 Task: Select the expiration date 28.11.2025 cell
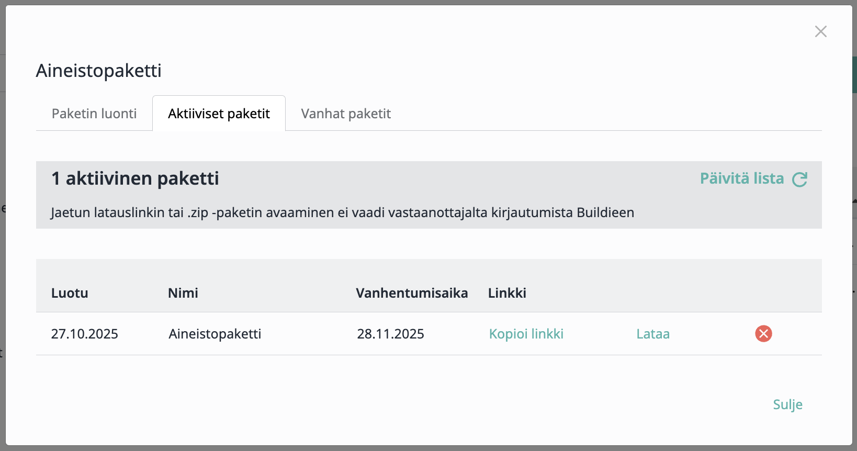tap(390, 334)
